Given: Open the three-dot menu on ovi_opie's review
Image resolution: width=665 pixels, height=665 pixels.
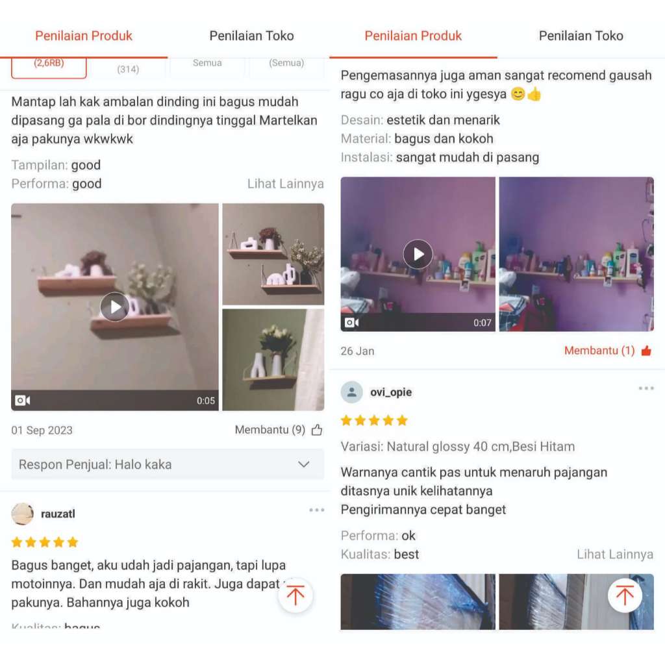Looking at the screenshot, I should (646, 388).
